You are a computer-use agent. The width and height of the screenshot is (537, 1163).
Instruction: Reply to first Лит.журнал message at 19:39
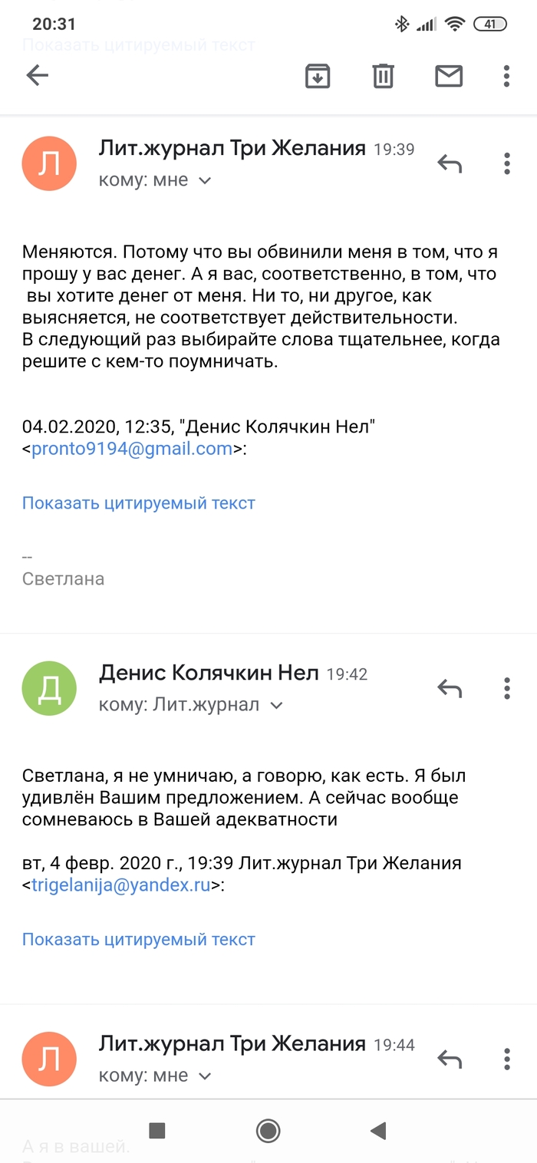pos(450,163)
